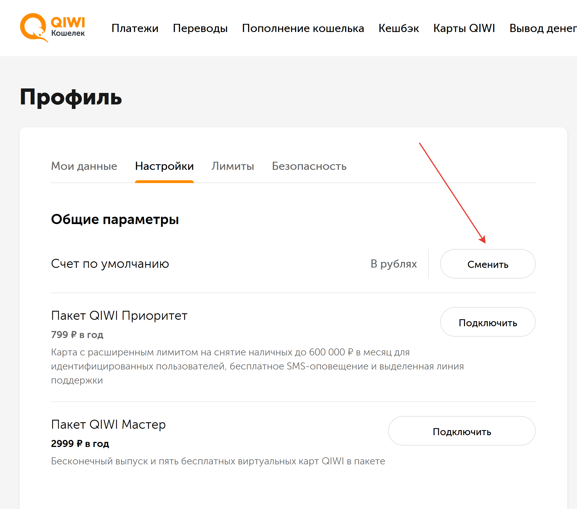Click the Пакет QIWI Мастер title
Image resolution: width=577 pixels, height=509 pixels.
pos(108,425)
